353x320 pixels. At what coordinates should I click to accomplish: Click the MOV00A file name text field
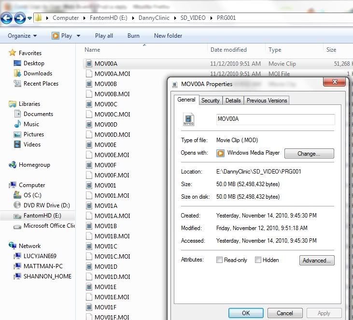275,119
